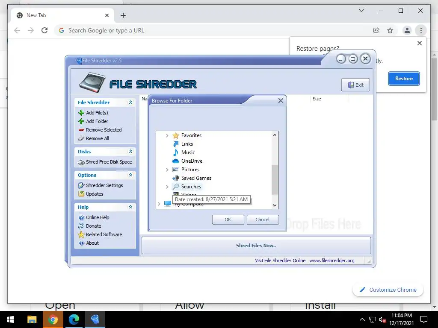Click the My Computer monitor icon
This screenshot has height=328, width=438.
168,204
